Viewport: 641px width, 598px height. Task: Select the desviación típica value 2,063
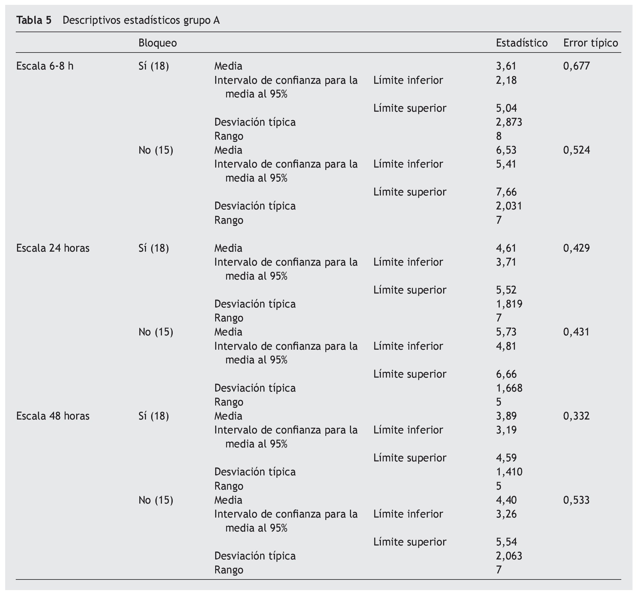(x=509, y=556)
